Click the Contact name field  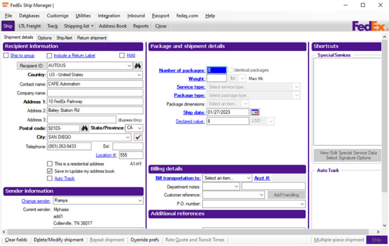pyautogui.click(x=95, y=84)
